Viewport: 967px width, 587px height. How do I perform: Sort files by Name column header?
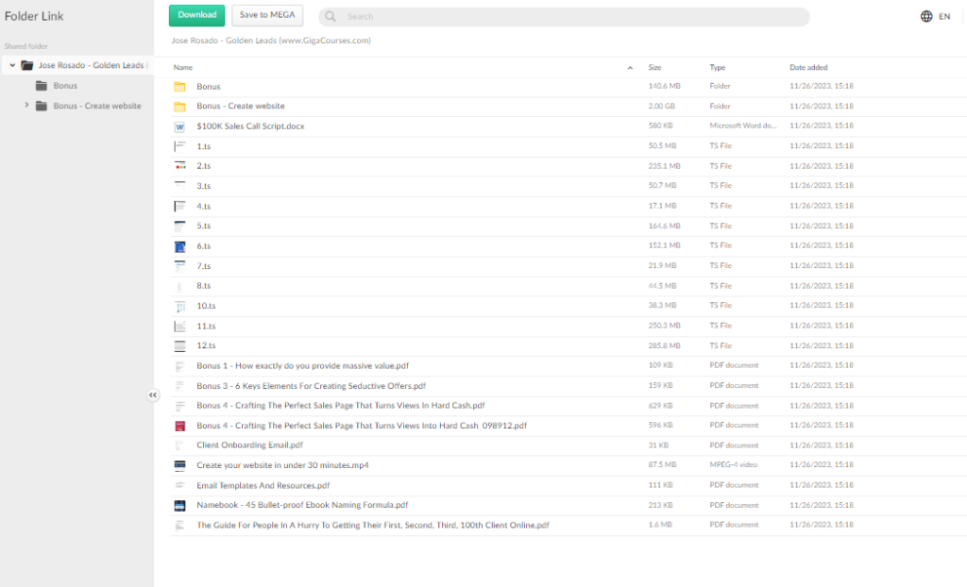click(183, 68)
